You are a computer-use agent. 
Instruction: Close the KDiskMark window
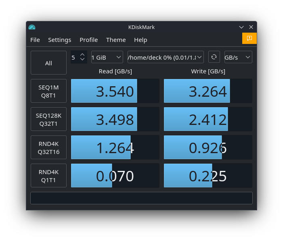tap(251, 27)
